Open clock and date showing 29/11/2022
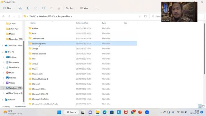Viewport: 206px width, 116px height. point(194,112)
